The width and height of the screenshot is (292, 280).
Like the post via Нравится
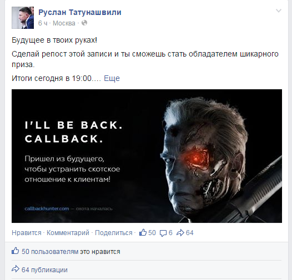pyautogui.click(x=27, y=233)
